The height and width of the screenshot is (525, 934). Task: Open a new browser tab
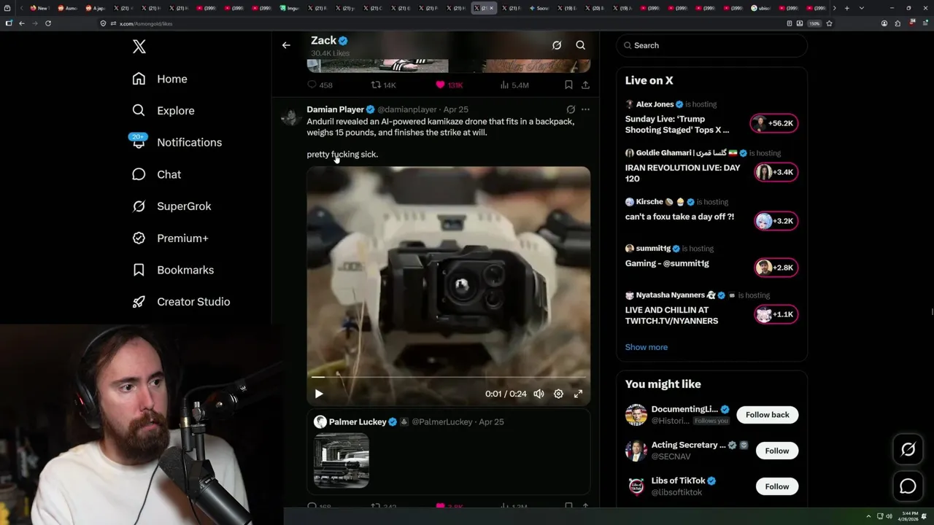tap(846, 8)
